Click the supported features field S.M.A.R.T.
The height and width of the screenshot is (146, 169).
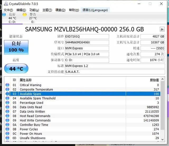115,72
